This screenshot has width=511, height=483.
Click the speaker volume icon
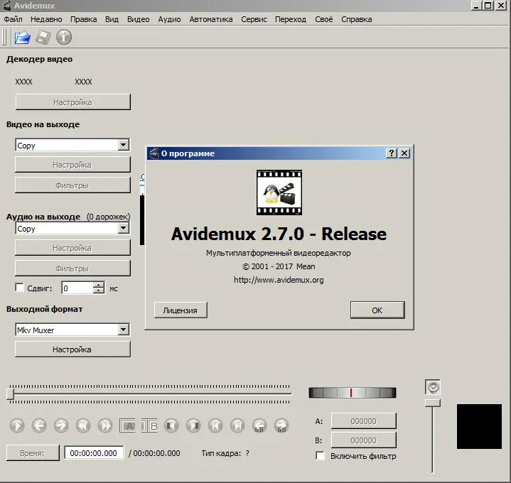[433, 387]
